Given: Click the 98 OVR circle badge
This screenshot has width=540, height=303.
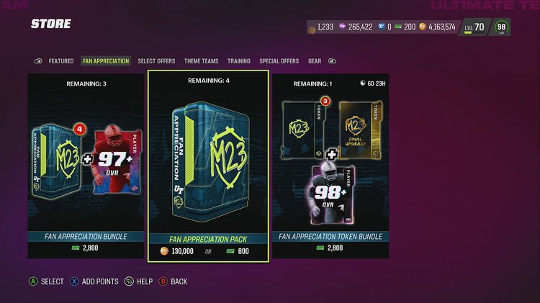Looking at the screenshot, I should point(501,27).
